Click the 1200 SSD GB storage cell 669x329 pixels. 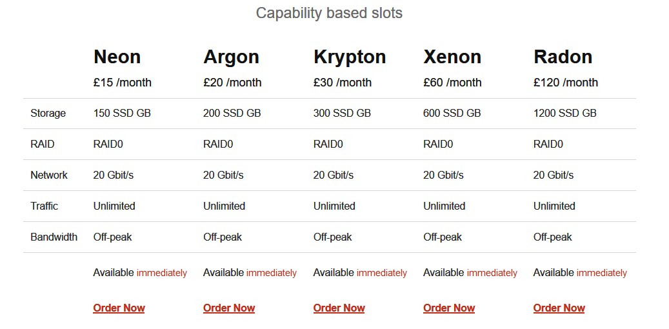(x=564, y=113)
